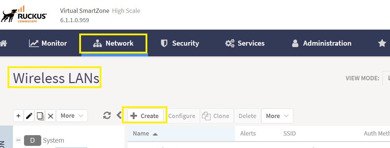Click the Clone WLAN button
The image size is (390, 148).
[217, 116]
